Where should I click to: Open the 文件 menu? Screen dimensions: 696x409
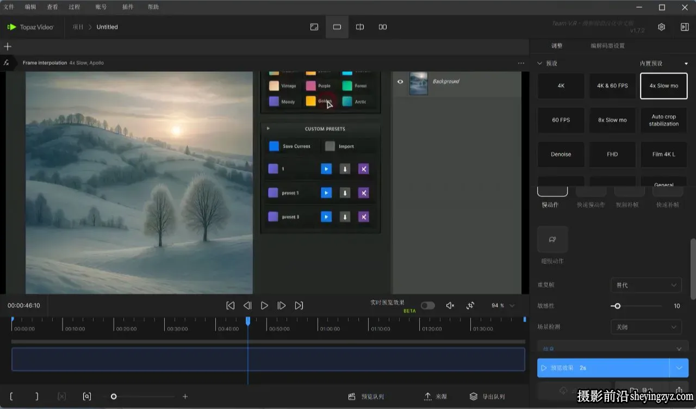coord(9,7)
